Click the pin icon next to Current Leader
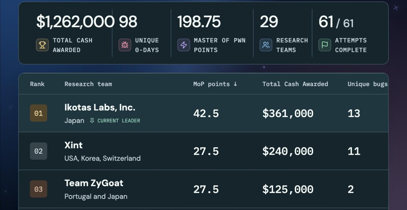Image resolution: width=407 pixels, height=210 pixels. pos(92,121)
